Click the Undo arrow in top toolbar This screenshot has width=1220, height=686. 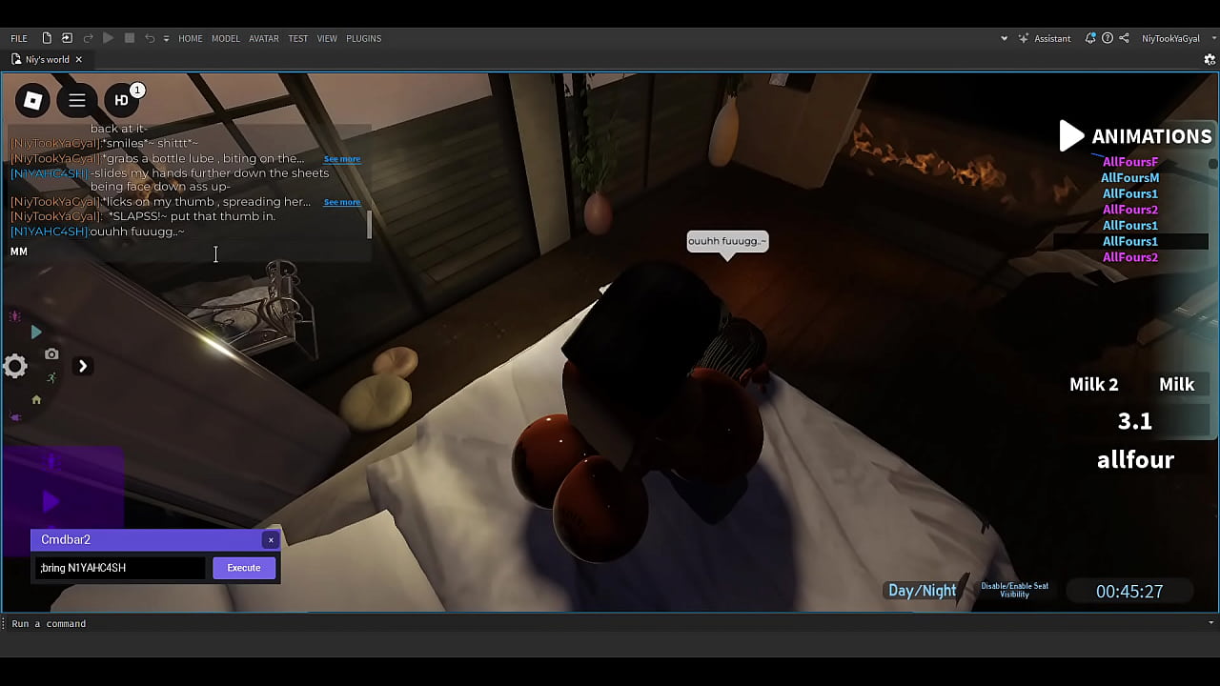tap(150, 38)
